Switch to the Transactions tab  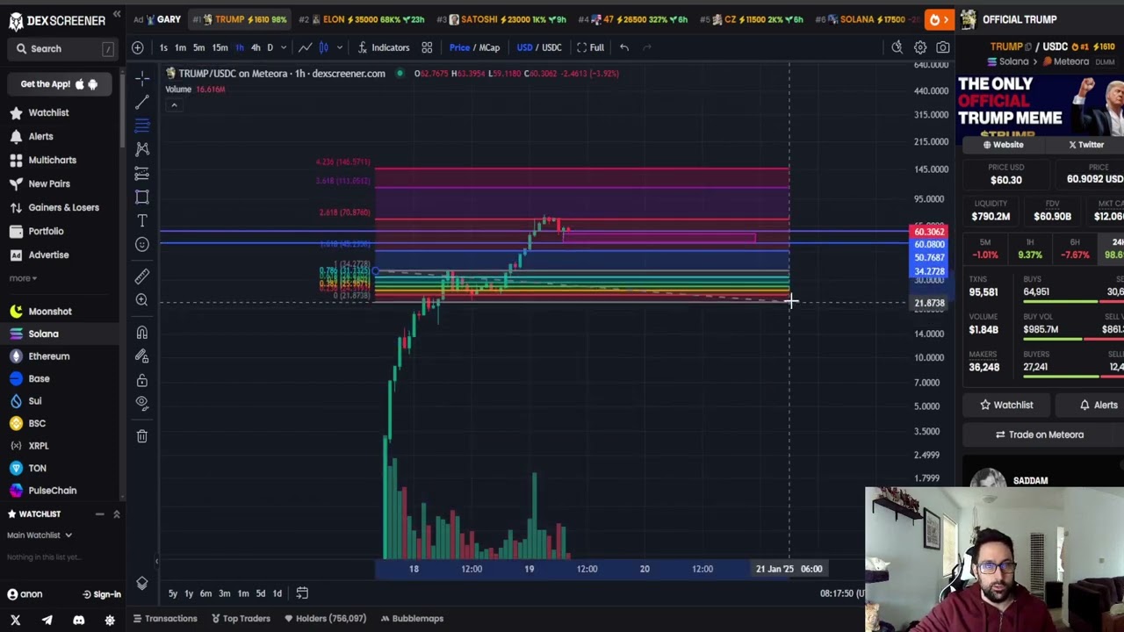point(165,619)
